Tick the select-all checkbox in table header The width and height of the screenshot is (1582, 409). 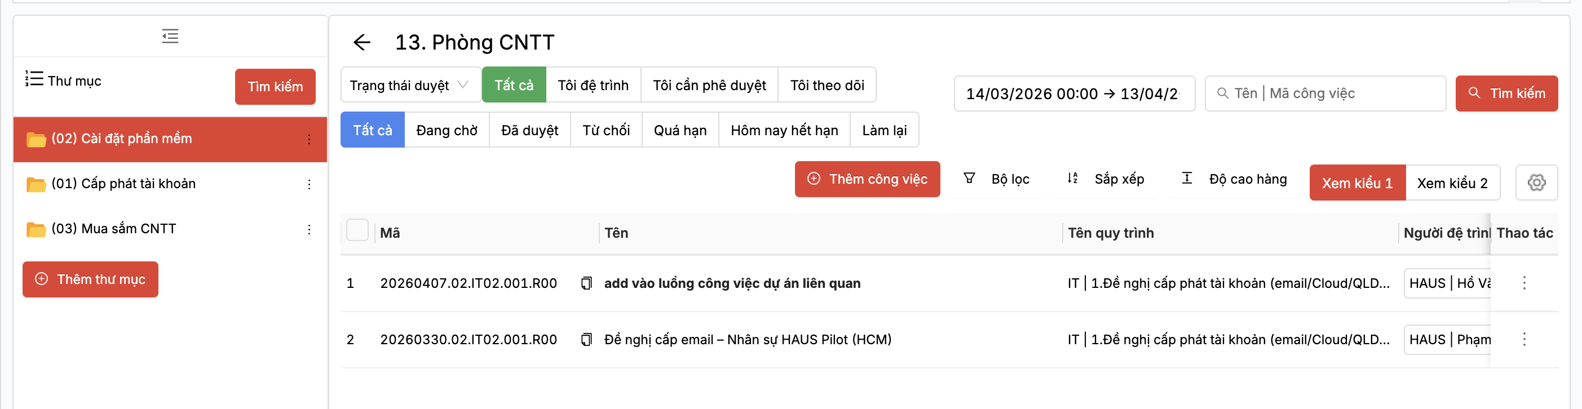357,230
